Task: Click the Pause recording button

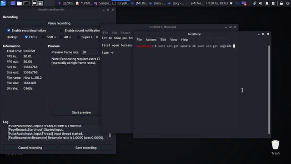Action: pyautogui.click(x=59, y=23)
